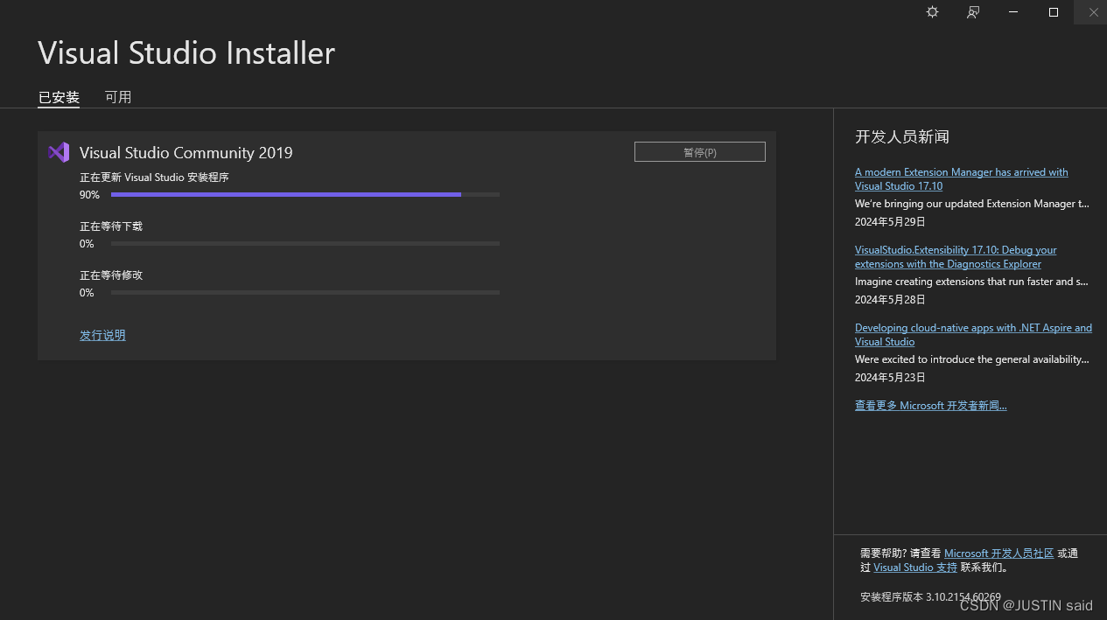The width and height of the screenshot is (1107, 620).
Task: Click the 'Imagine creating extensions that run faster' description
Action: tap(972, 282)
